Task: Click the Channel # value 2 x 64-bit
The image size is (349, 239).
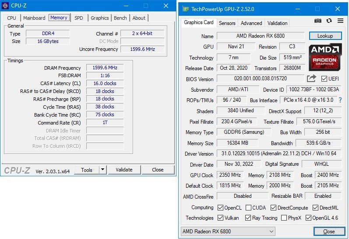Action: pos(142,33)
